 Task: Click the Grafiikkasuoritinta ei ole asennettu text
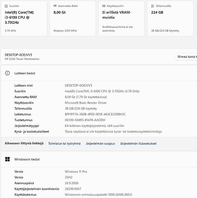[117, 29]
